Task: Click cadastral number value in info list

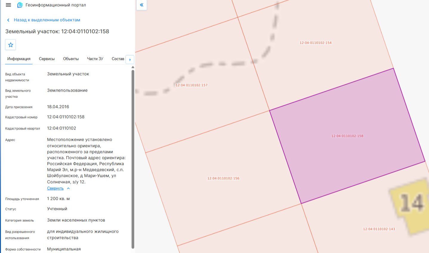Action: click(x=66, y=117)
